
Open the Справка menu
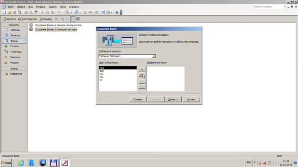click(x=74, y=7)
